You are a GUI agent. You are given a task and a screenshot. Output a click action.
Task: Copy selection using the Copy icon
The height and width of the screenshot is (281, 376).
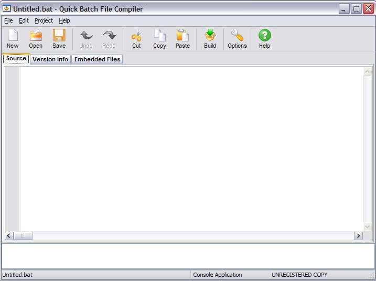coord(160,39)
